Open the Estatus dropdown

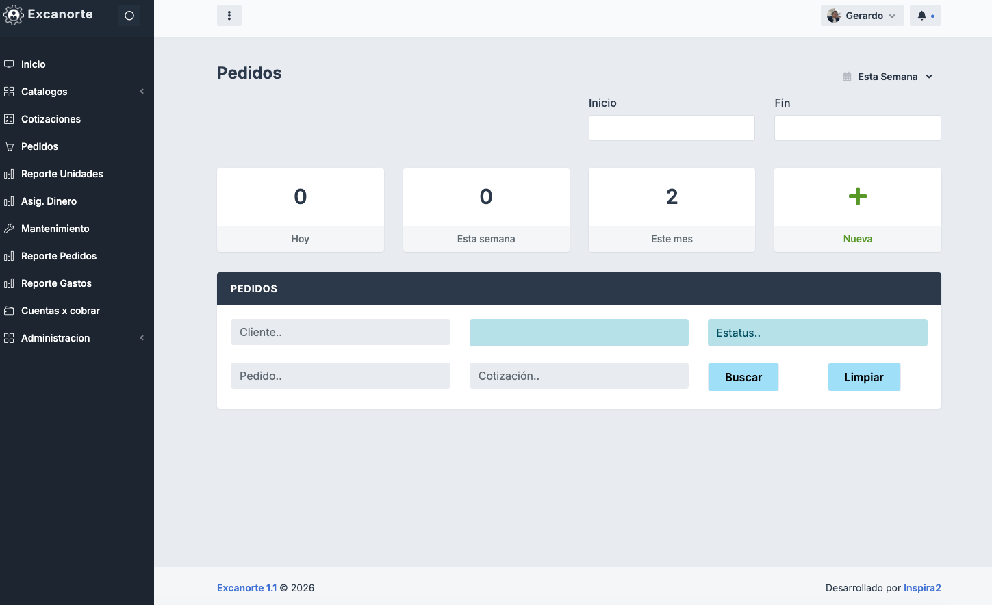tap(817, 333)
